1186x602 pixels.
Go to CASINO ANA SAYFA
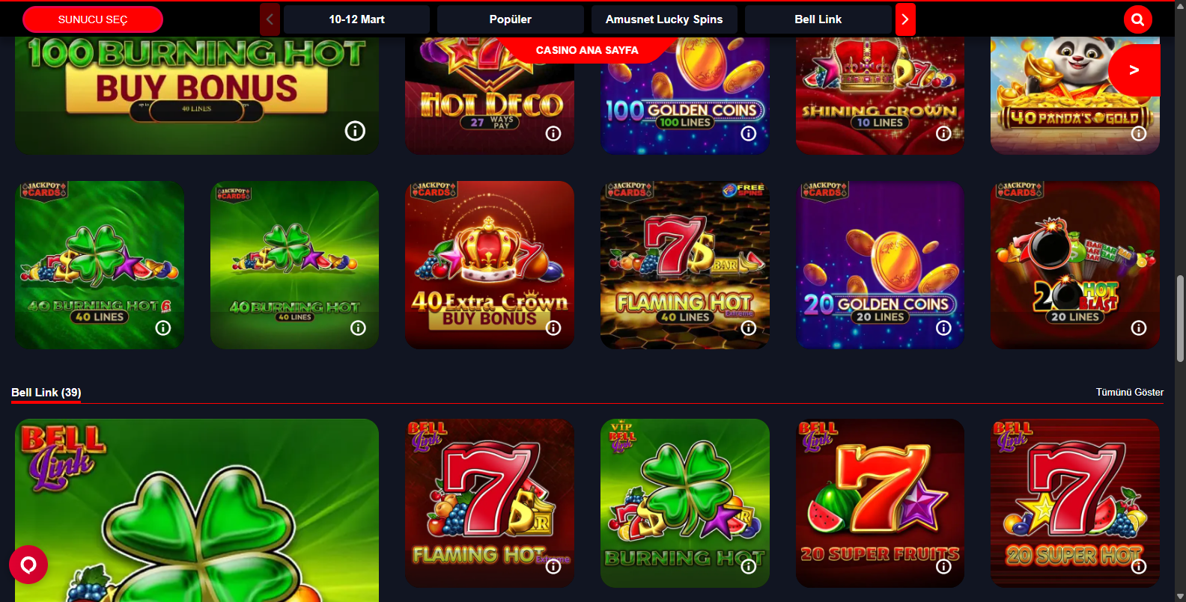[587, 50]
